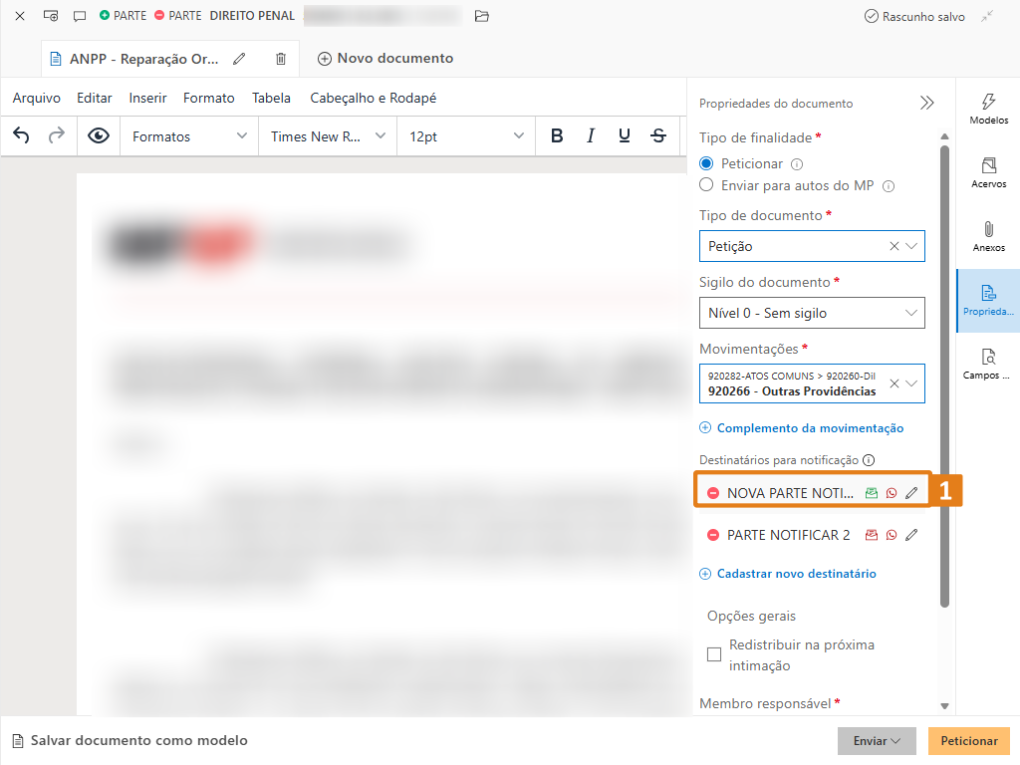This screenshot has height=765, width=1020.
Task: Click the Peticionar button
Action: pos(968,741)
